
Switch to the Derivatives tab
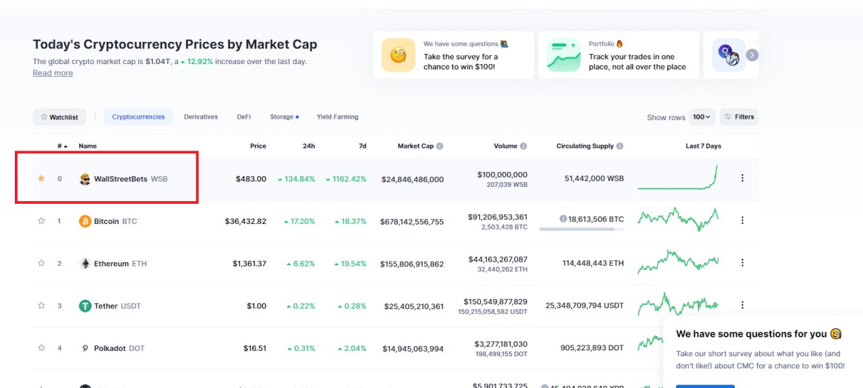(201, 117)
